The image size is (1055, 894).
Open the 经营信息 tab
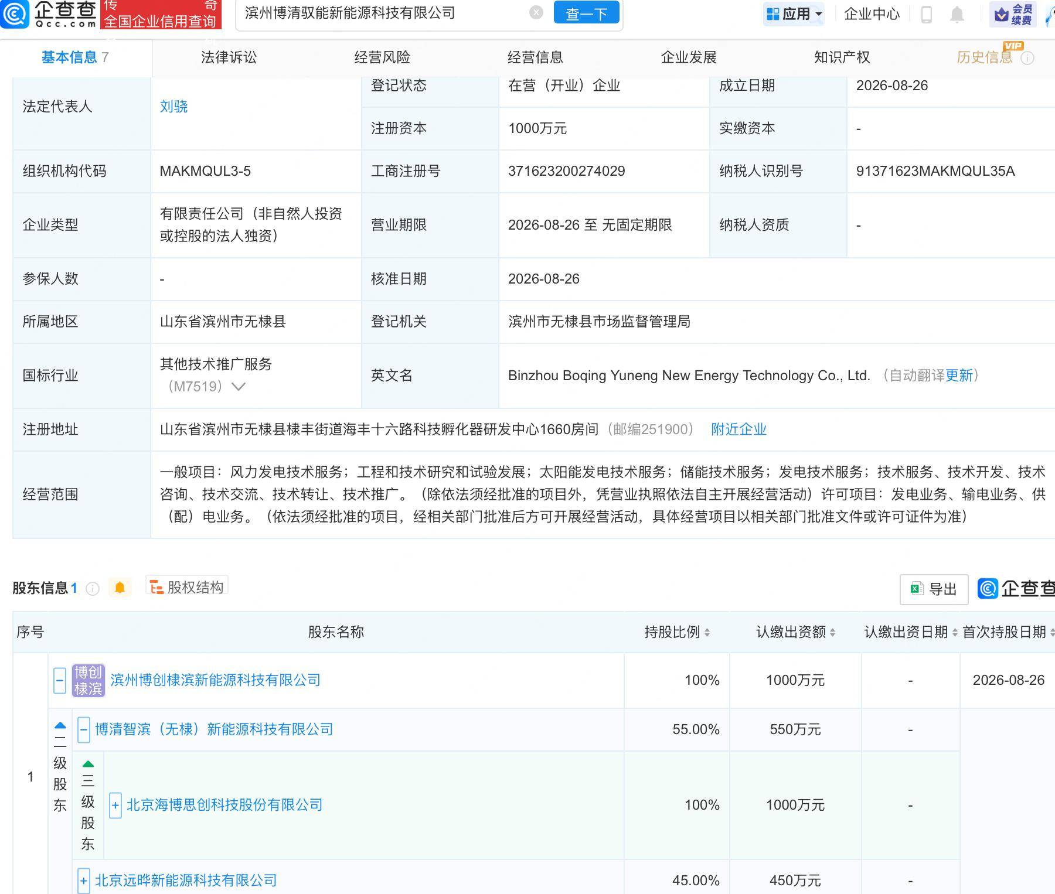click(x=535, y=57)
